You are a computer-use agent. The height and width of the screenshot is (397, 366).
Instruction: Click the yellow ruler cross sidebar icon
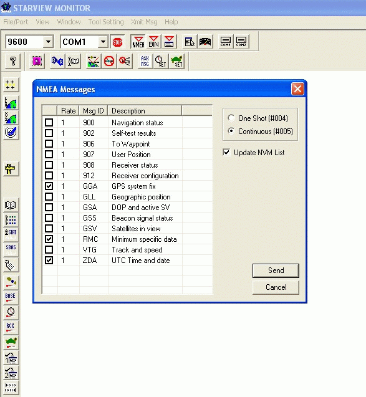(10, 169)
